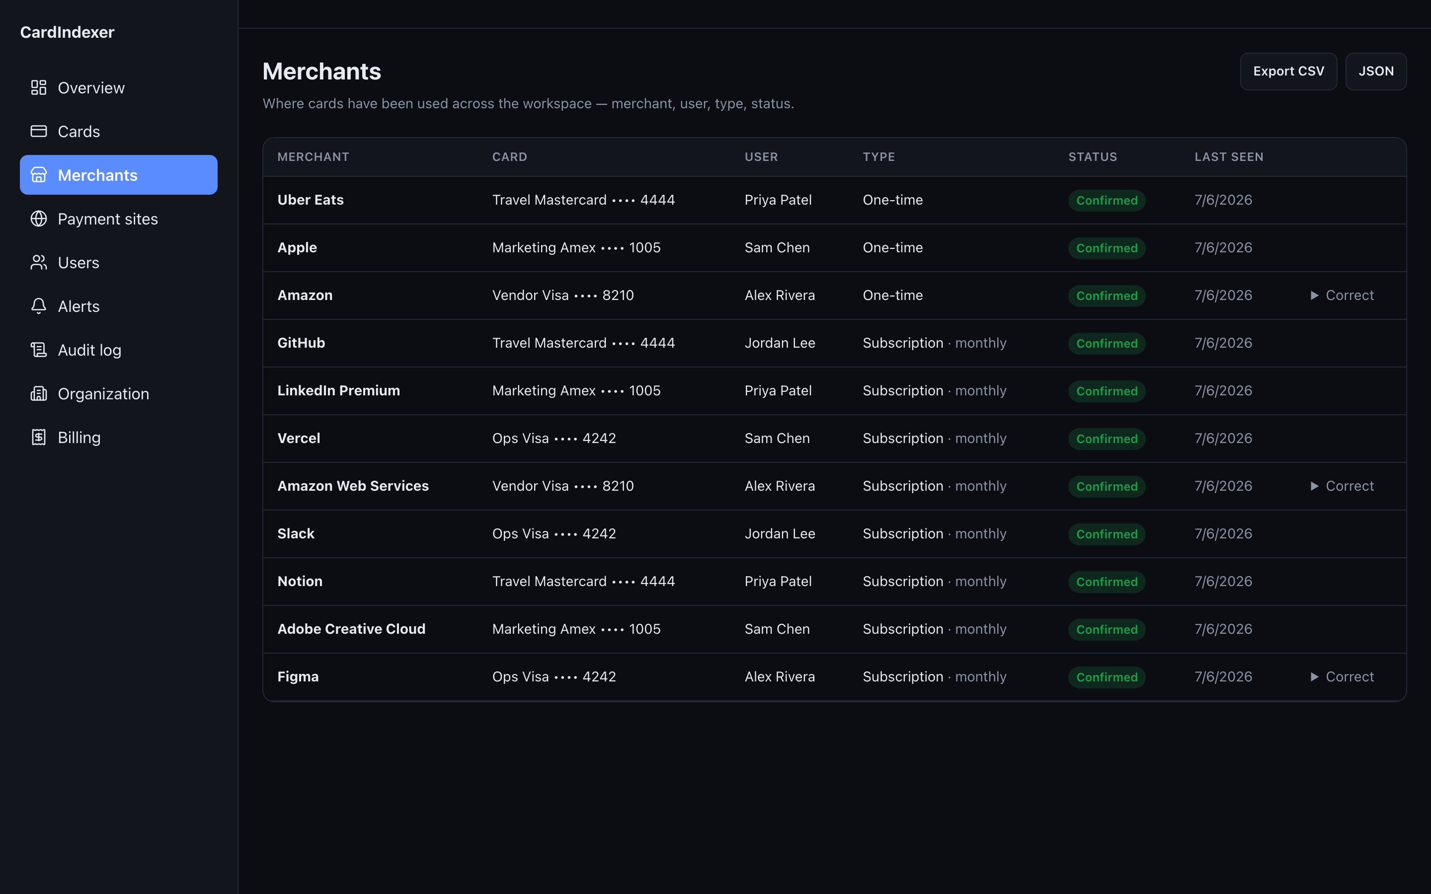
Task: Click the Users people icon
Action: pyautogui.click(x=38, y=263)
